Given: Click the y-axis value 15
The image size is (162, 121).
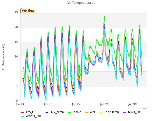Looking at the screenshot, I should [16, 42].
